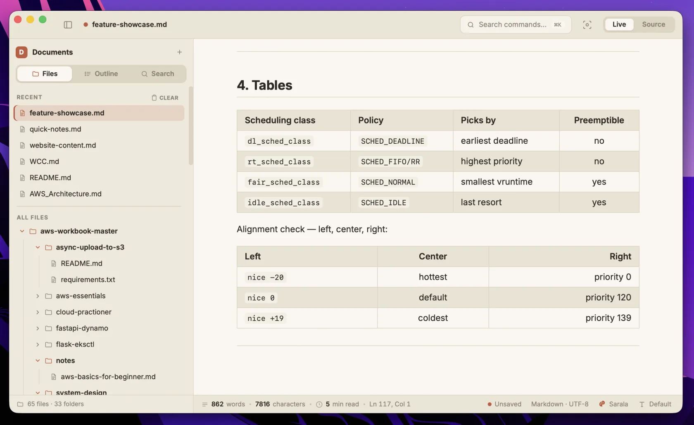This screenshot has width=694, height=425.
Task: Expand the aws-essentials folder chevron
Action: (x=38, y=296)
